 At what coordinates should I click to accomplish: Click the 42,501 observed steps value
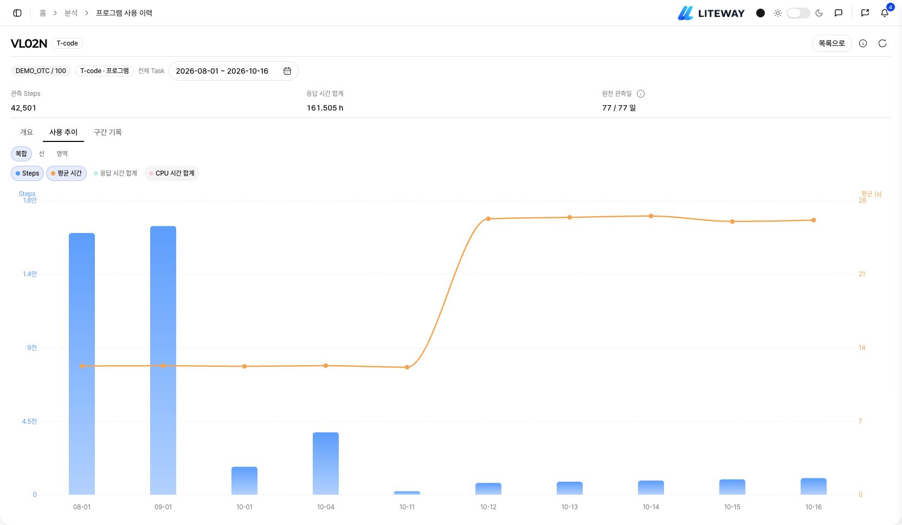point(23,108)
